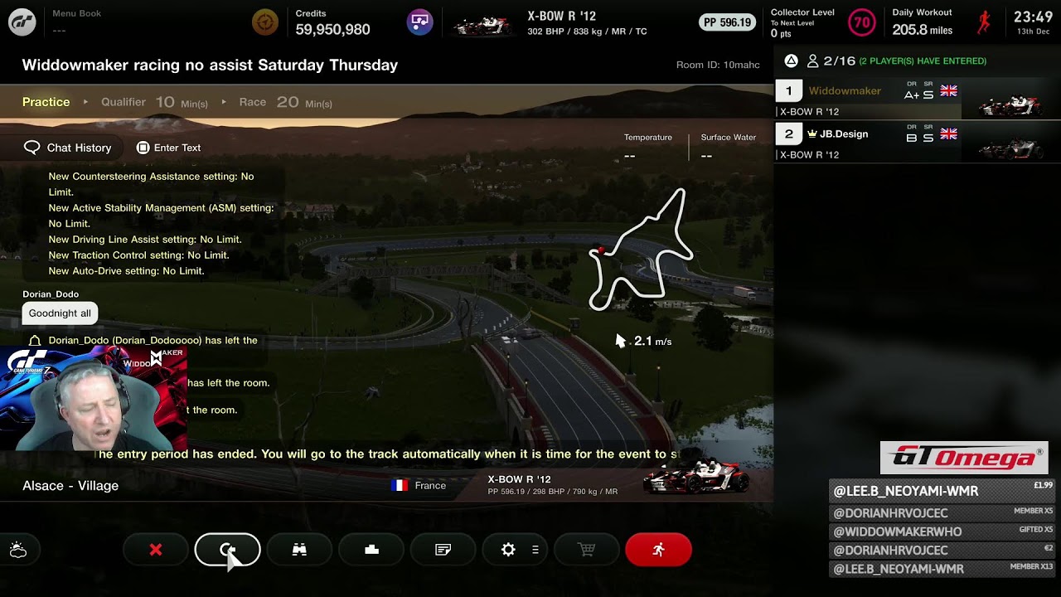Click the Dorian_Dodo username in chat

(x=51, y=294)
